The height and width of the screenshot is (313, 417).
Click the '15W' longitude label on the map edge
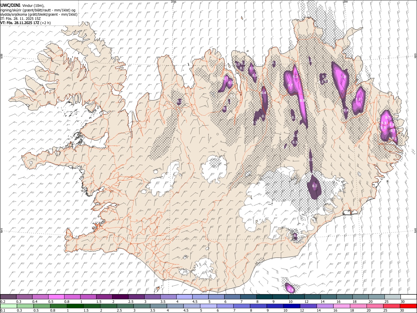345,2
